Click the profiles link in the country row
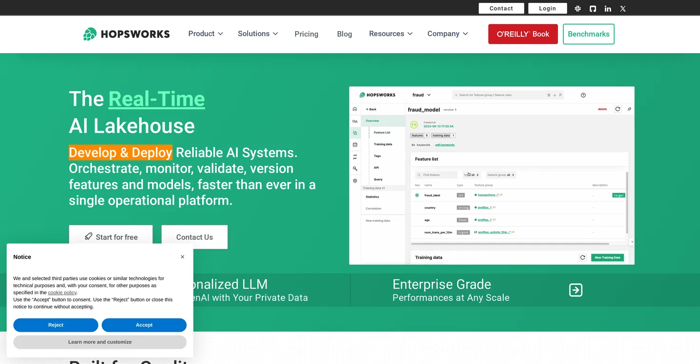Screen dimensions: 700x364 pos(485,208)
